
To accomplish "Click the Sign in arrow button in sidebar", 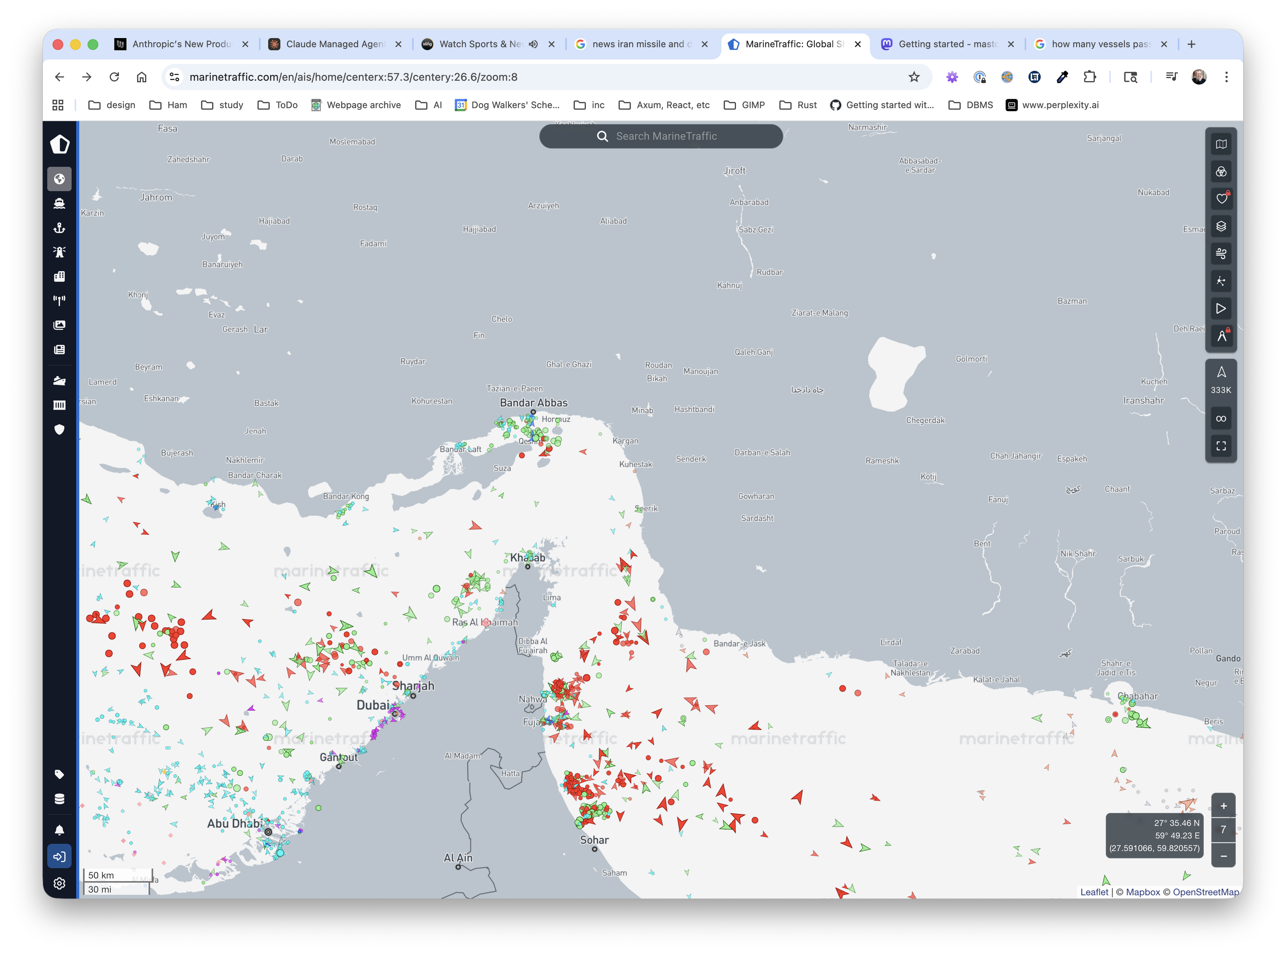I will pos(60,857).
